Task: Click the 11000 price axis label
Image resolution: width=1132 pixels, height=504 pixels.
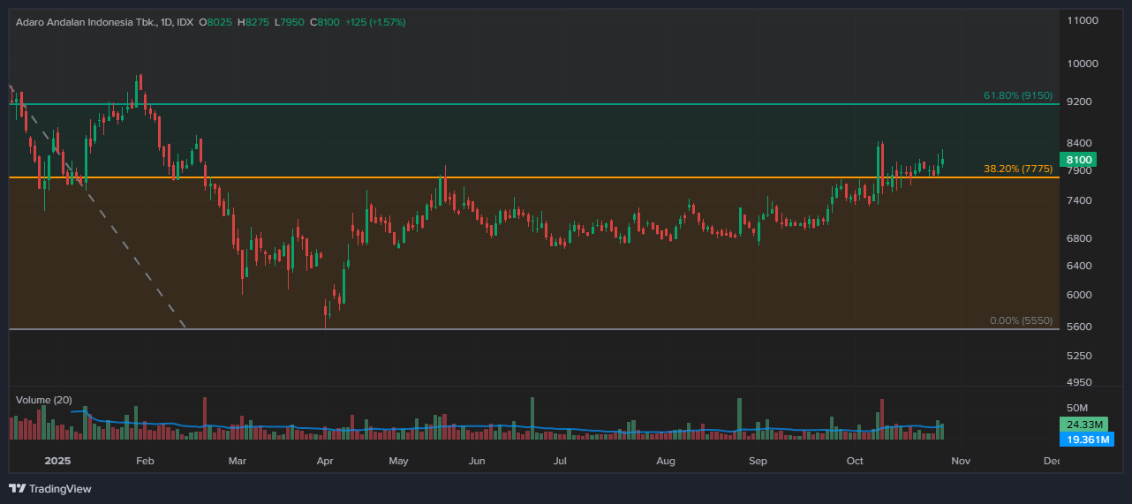Action: point(1083,20)
